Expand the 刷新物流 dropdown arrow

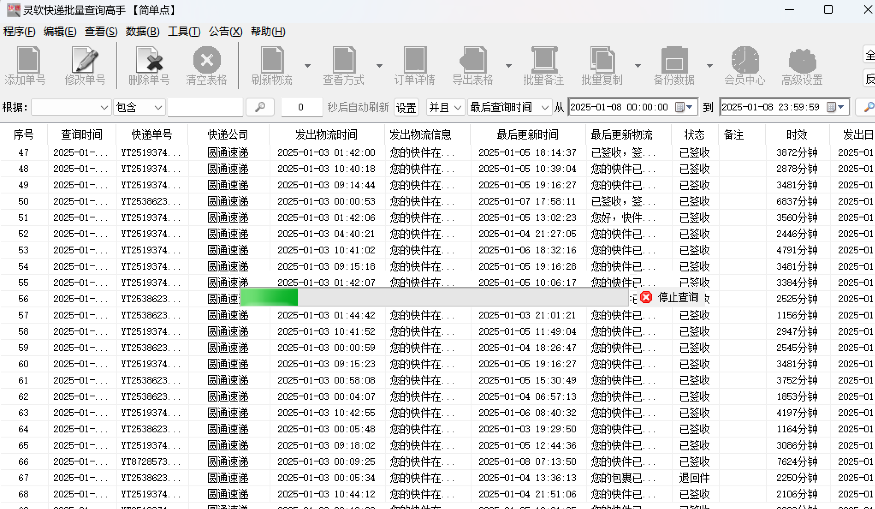click(x=308, y=66)
